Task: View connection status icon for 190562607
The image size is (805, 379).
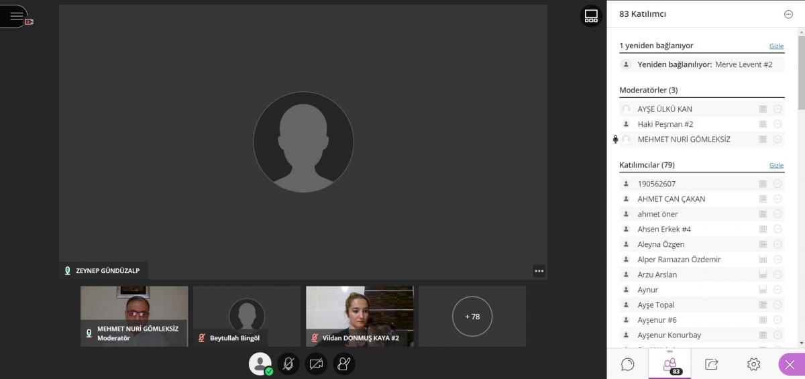Action: pyautogui.click(x=763, y=184)
